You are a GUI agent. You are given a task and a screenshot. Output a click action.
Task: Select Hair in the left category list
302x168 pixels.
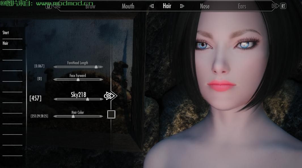5,44
